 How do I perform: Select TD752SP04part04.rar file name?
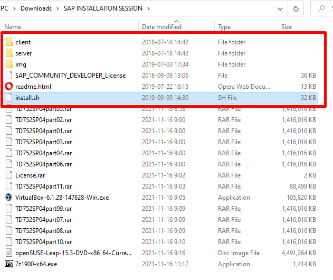tap(43, 153)
